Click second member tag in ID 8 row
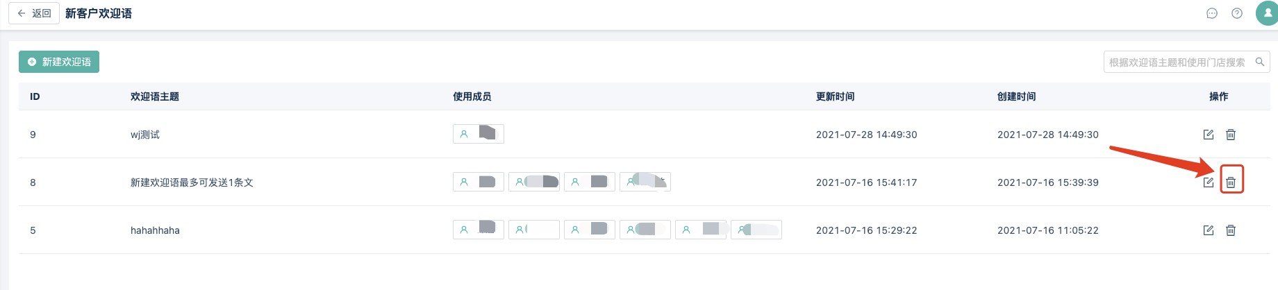 tap(533, 182)
